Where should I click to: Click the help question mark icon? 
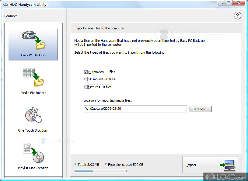[237, 15]
